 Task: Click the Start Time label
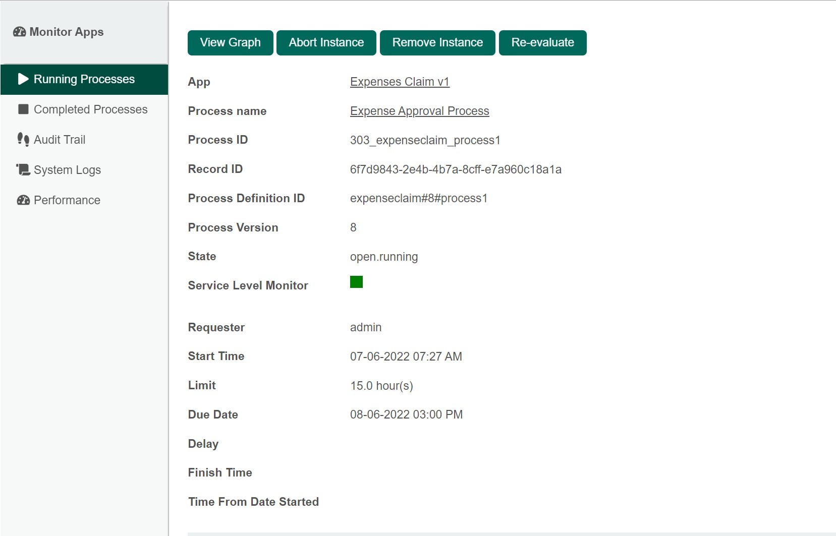[x=216, y=356]
